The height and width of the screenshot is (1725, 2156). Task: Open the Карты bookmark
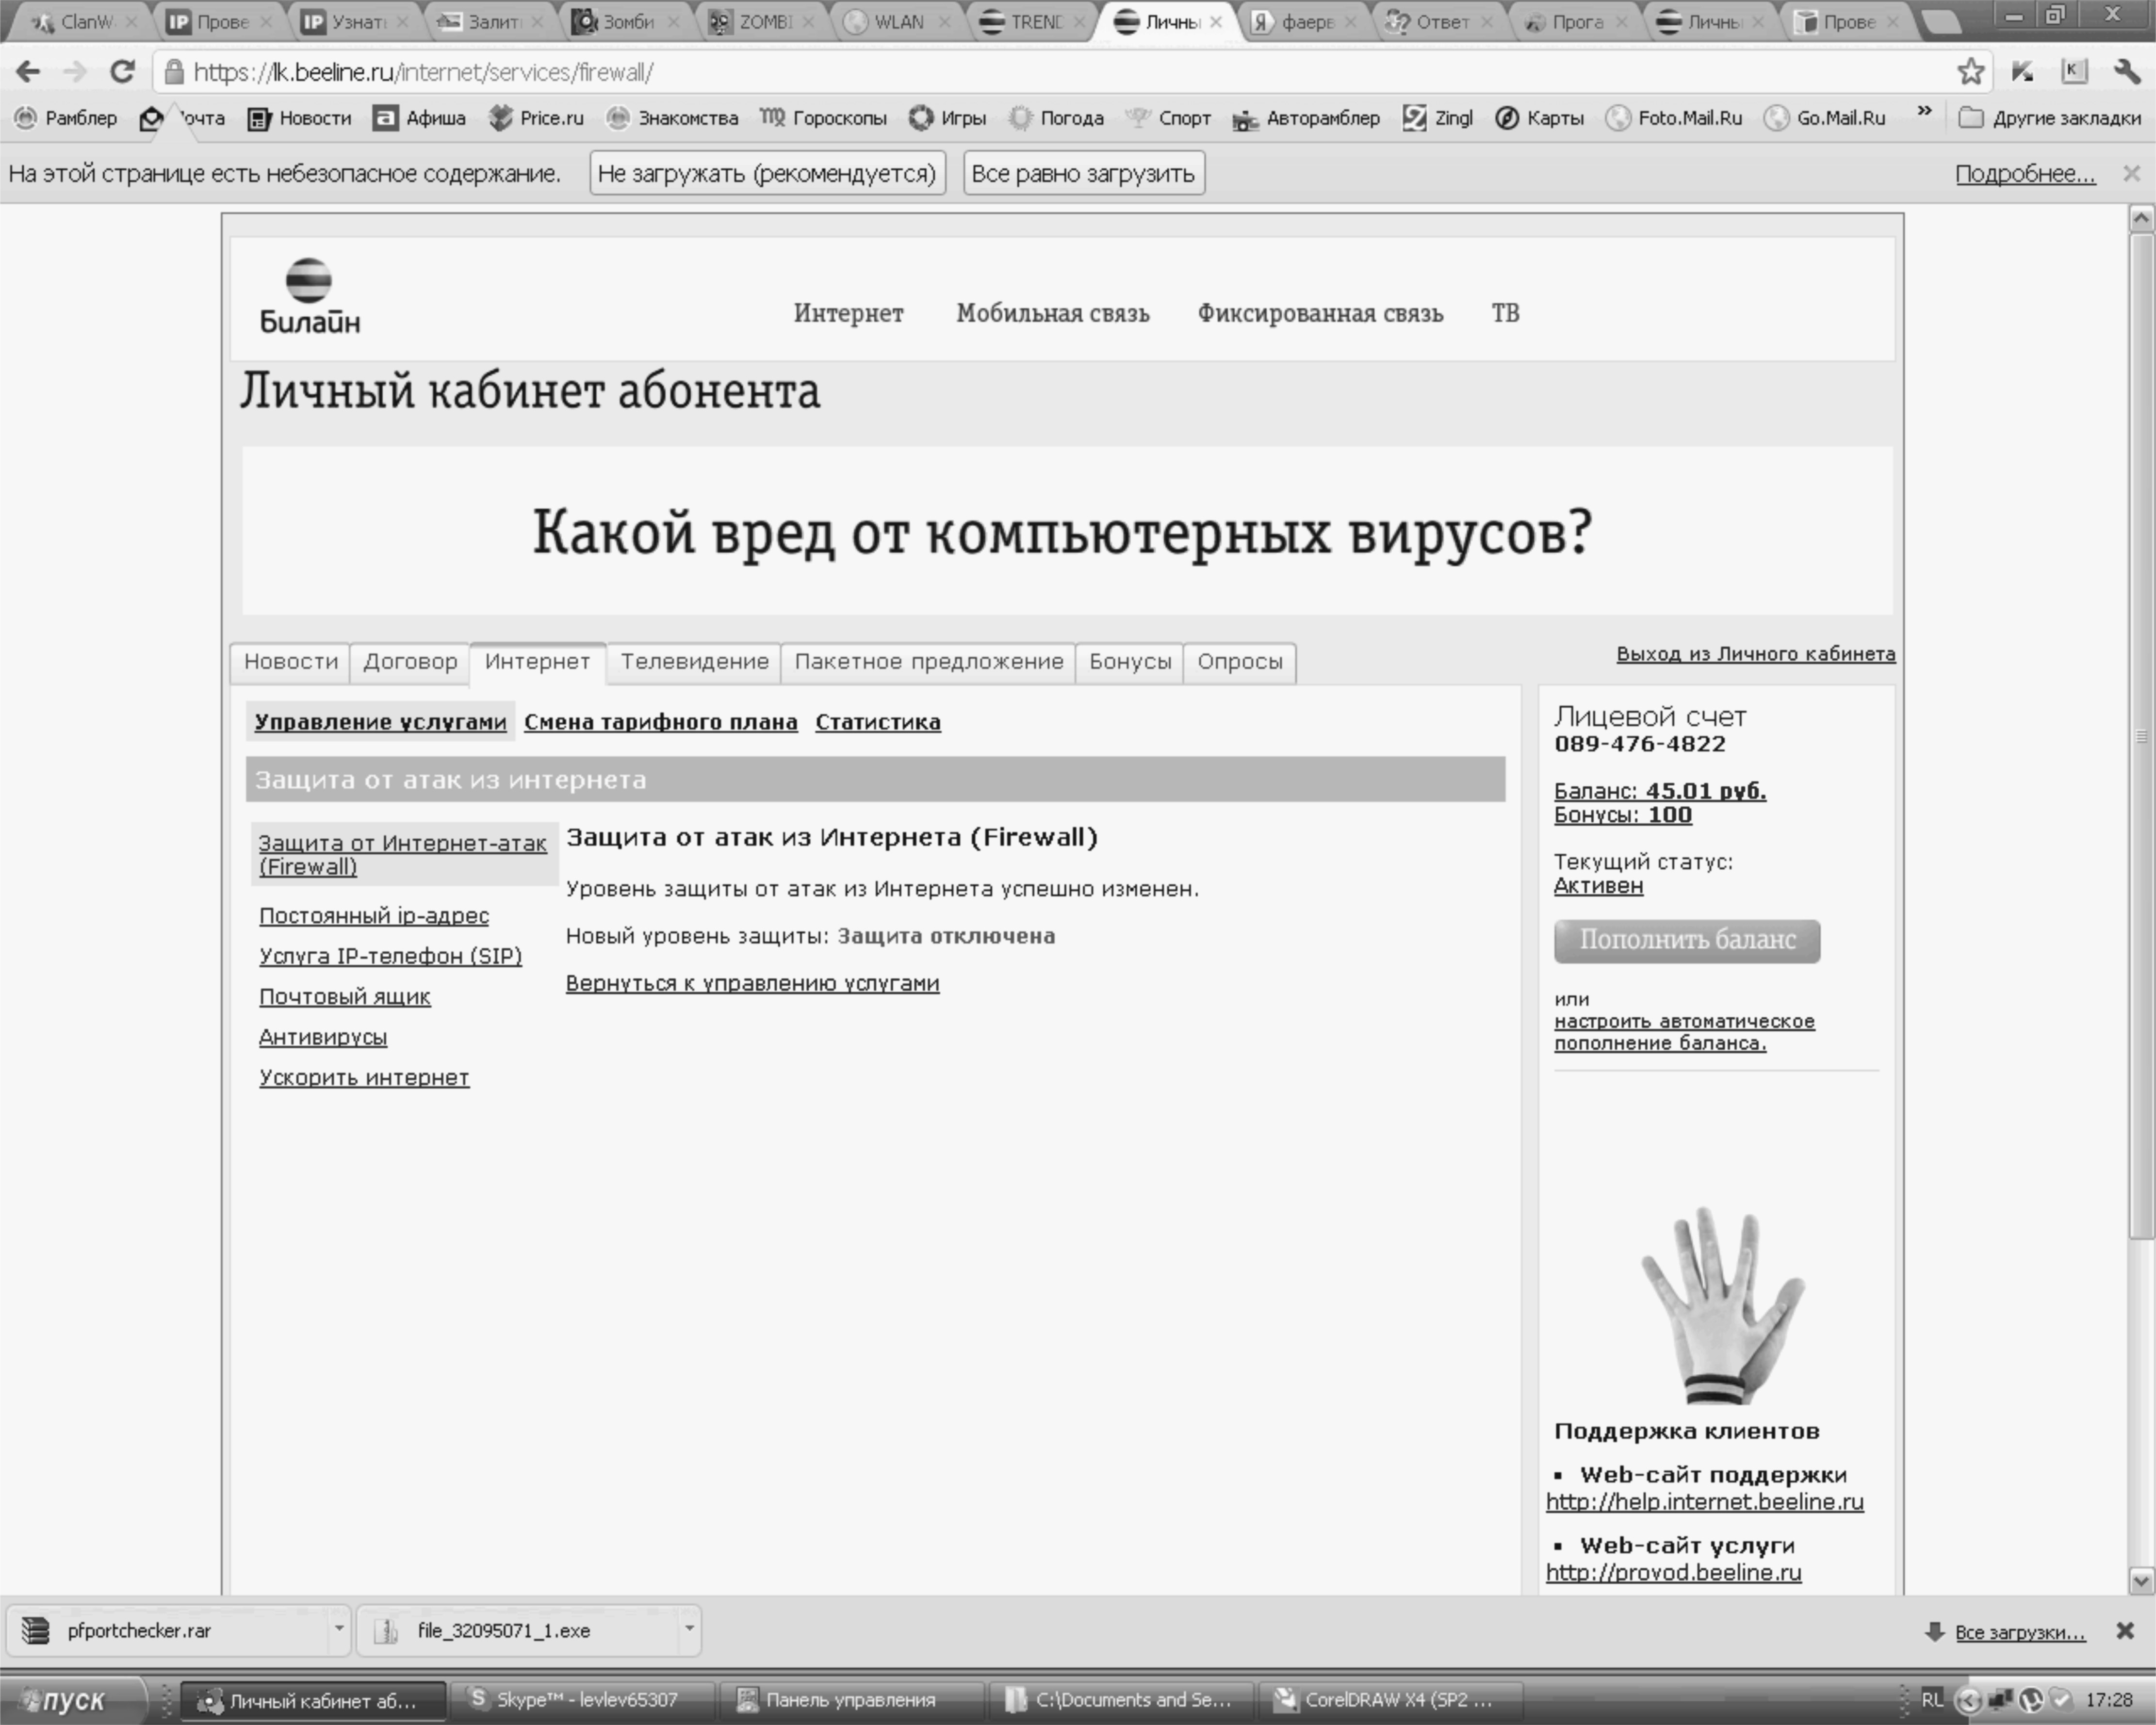pos(1539,118)
